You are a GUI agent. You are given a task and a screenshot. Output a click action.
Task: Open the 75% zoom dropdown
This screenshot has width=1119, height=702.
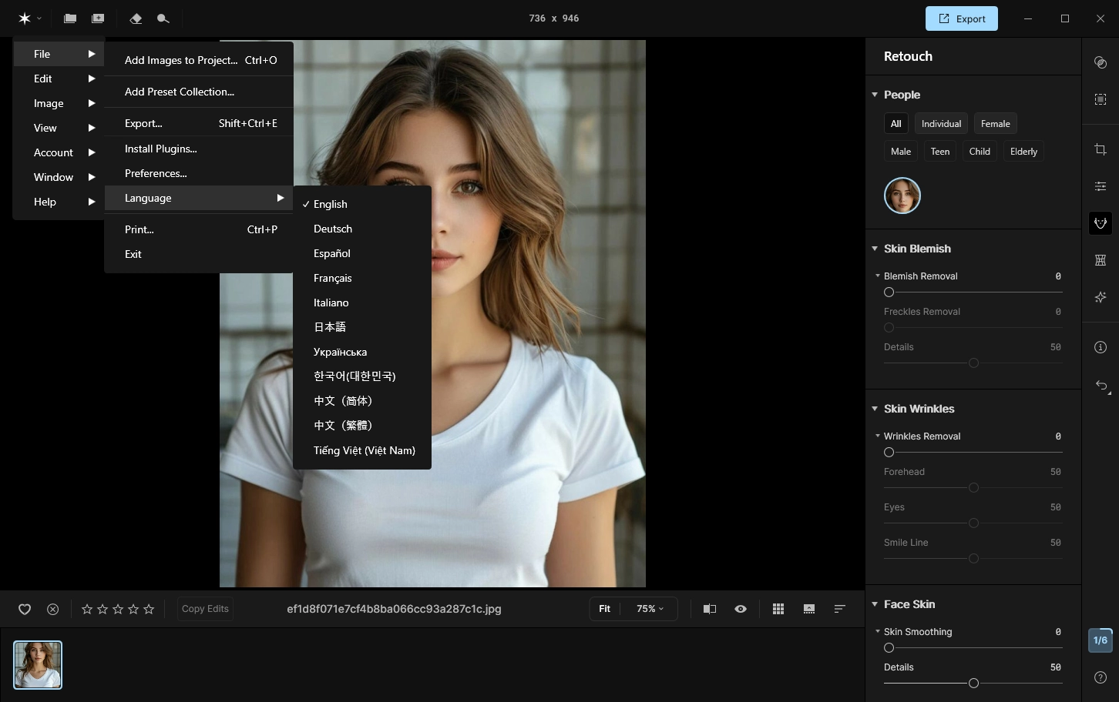click(650, 609)
